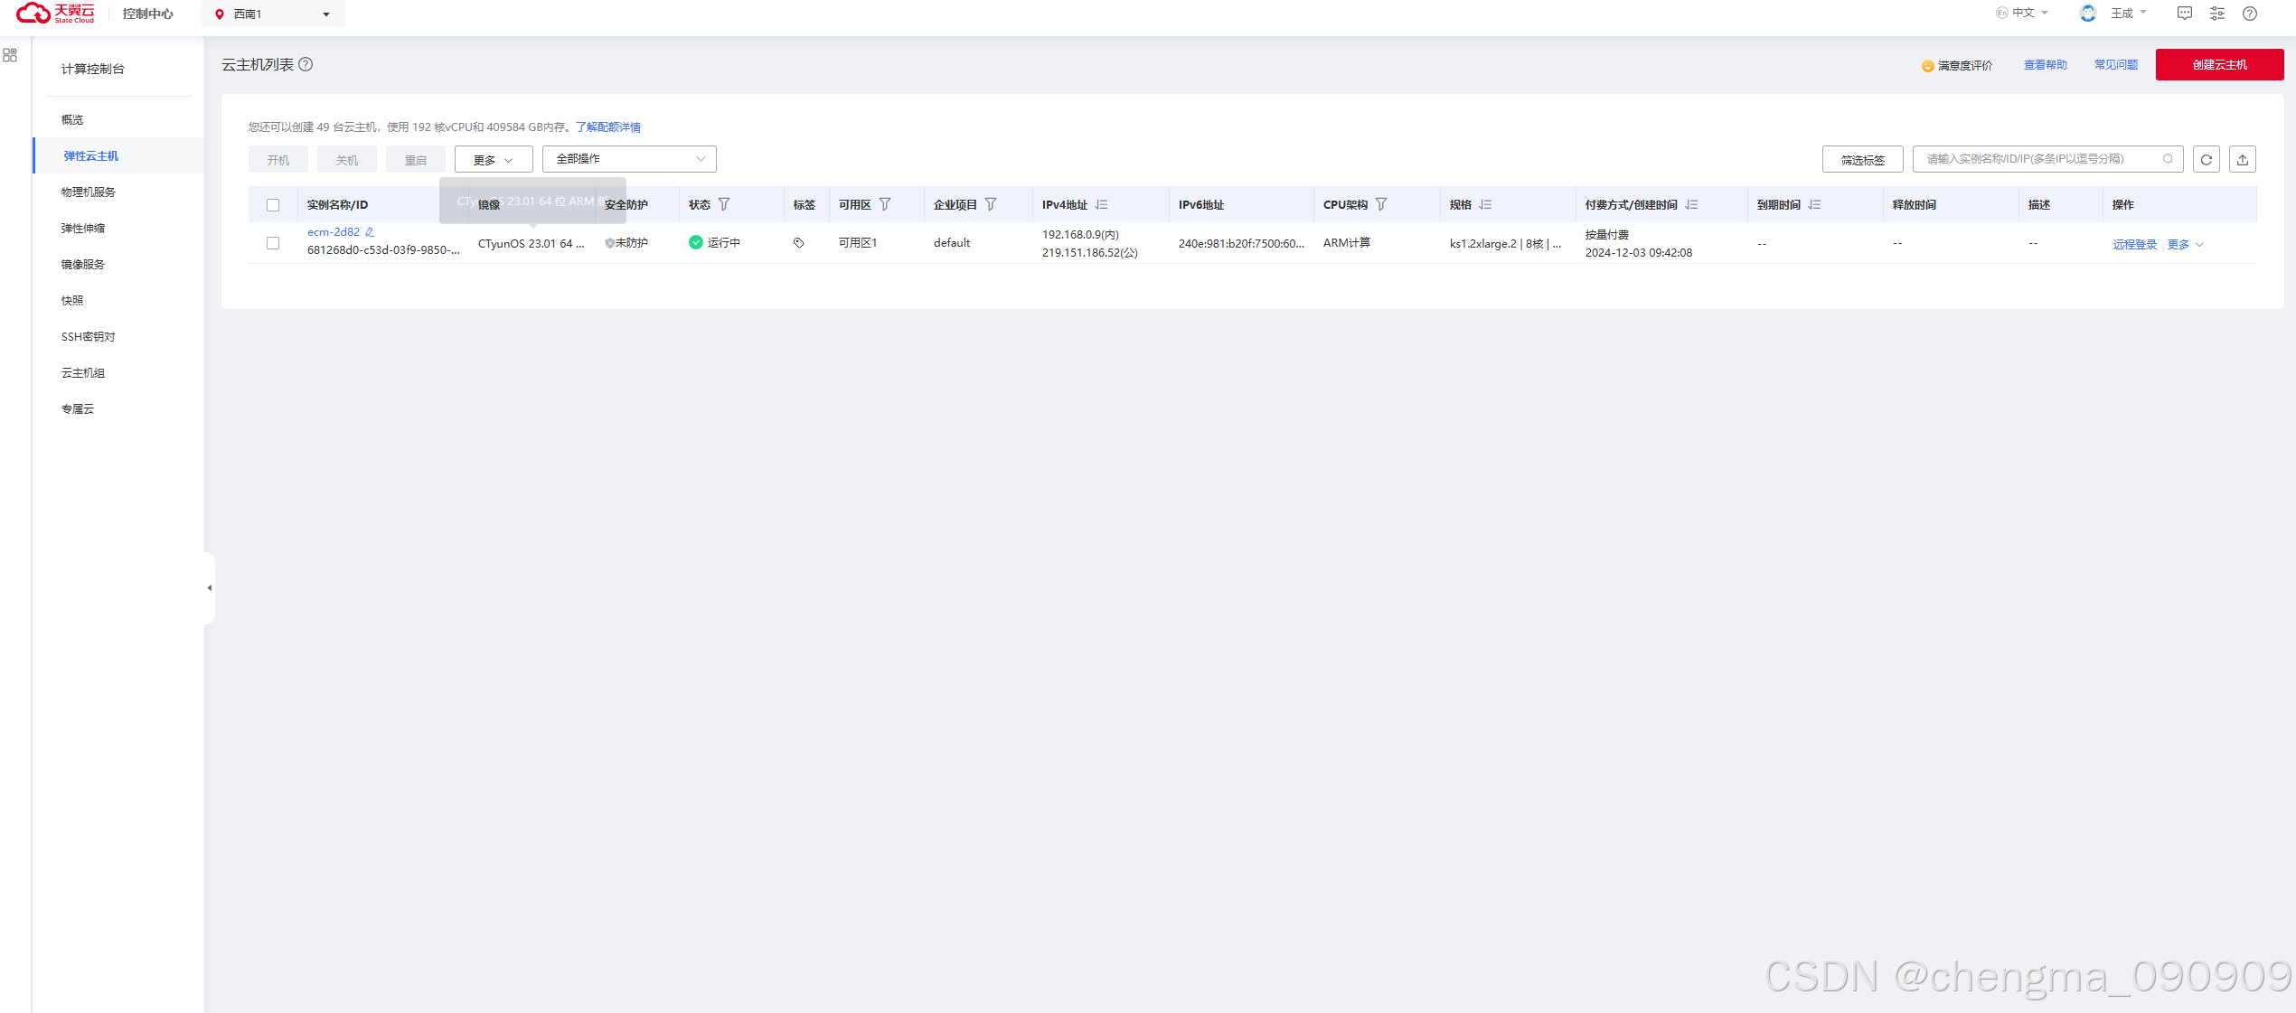Click the red 创建云主机 button
The height and width of the screenshot is (1013, 2296).
point(2218,65)
